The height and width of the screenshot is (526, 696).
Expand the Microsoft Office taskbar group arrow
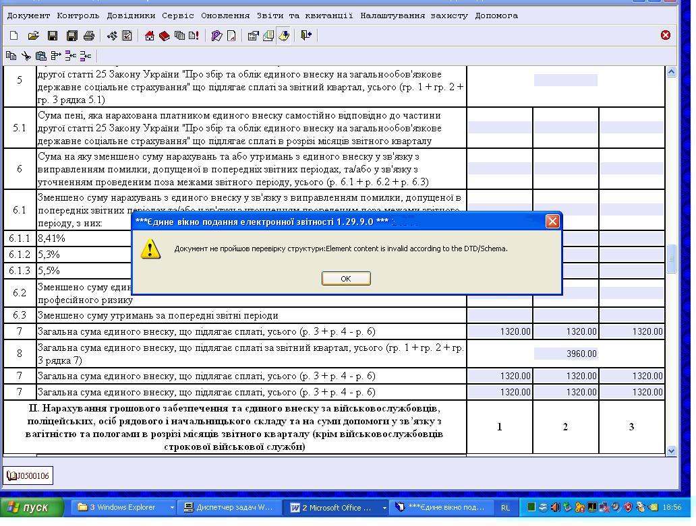(384, 508)
